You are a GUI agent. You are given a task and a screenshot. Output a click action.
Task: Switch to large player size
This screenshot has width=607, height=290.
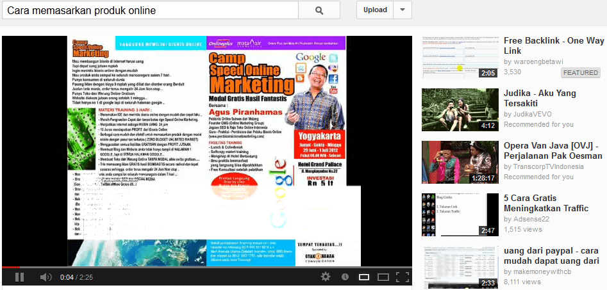click(x=383, y=277)
